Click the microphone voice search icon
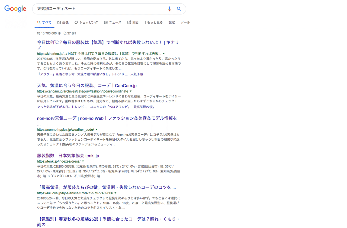Screen dimensions: 347x228 pyautogui.click(x=169, y=9)
